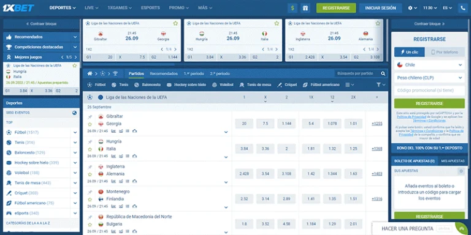471x235 pixels.
Task: Select the Críquet sport filter
Action: [287, 85]
